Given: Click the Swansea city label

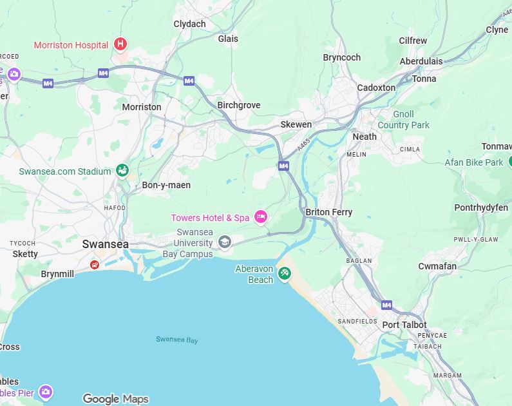Looking at the screenshot, I should point(105,244).
